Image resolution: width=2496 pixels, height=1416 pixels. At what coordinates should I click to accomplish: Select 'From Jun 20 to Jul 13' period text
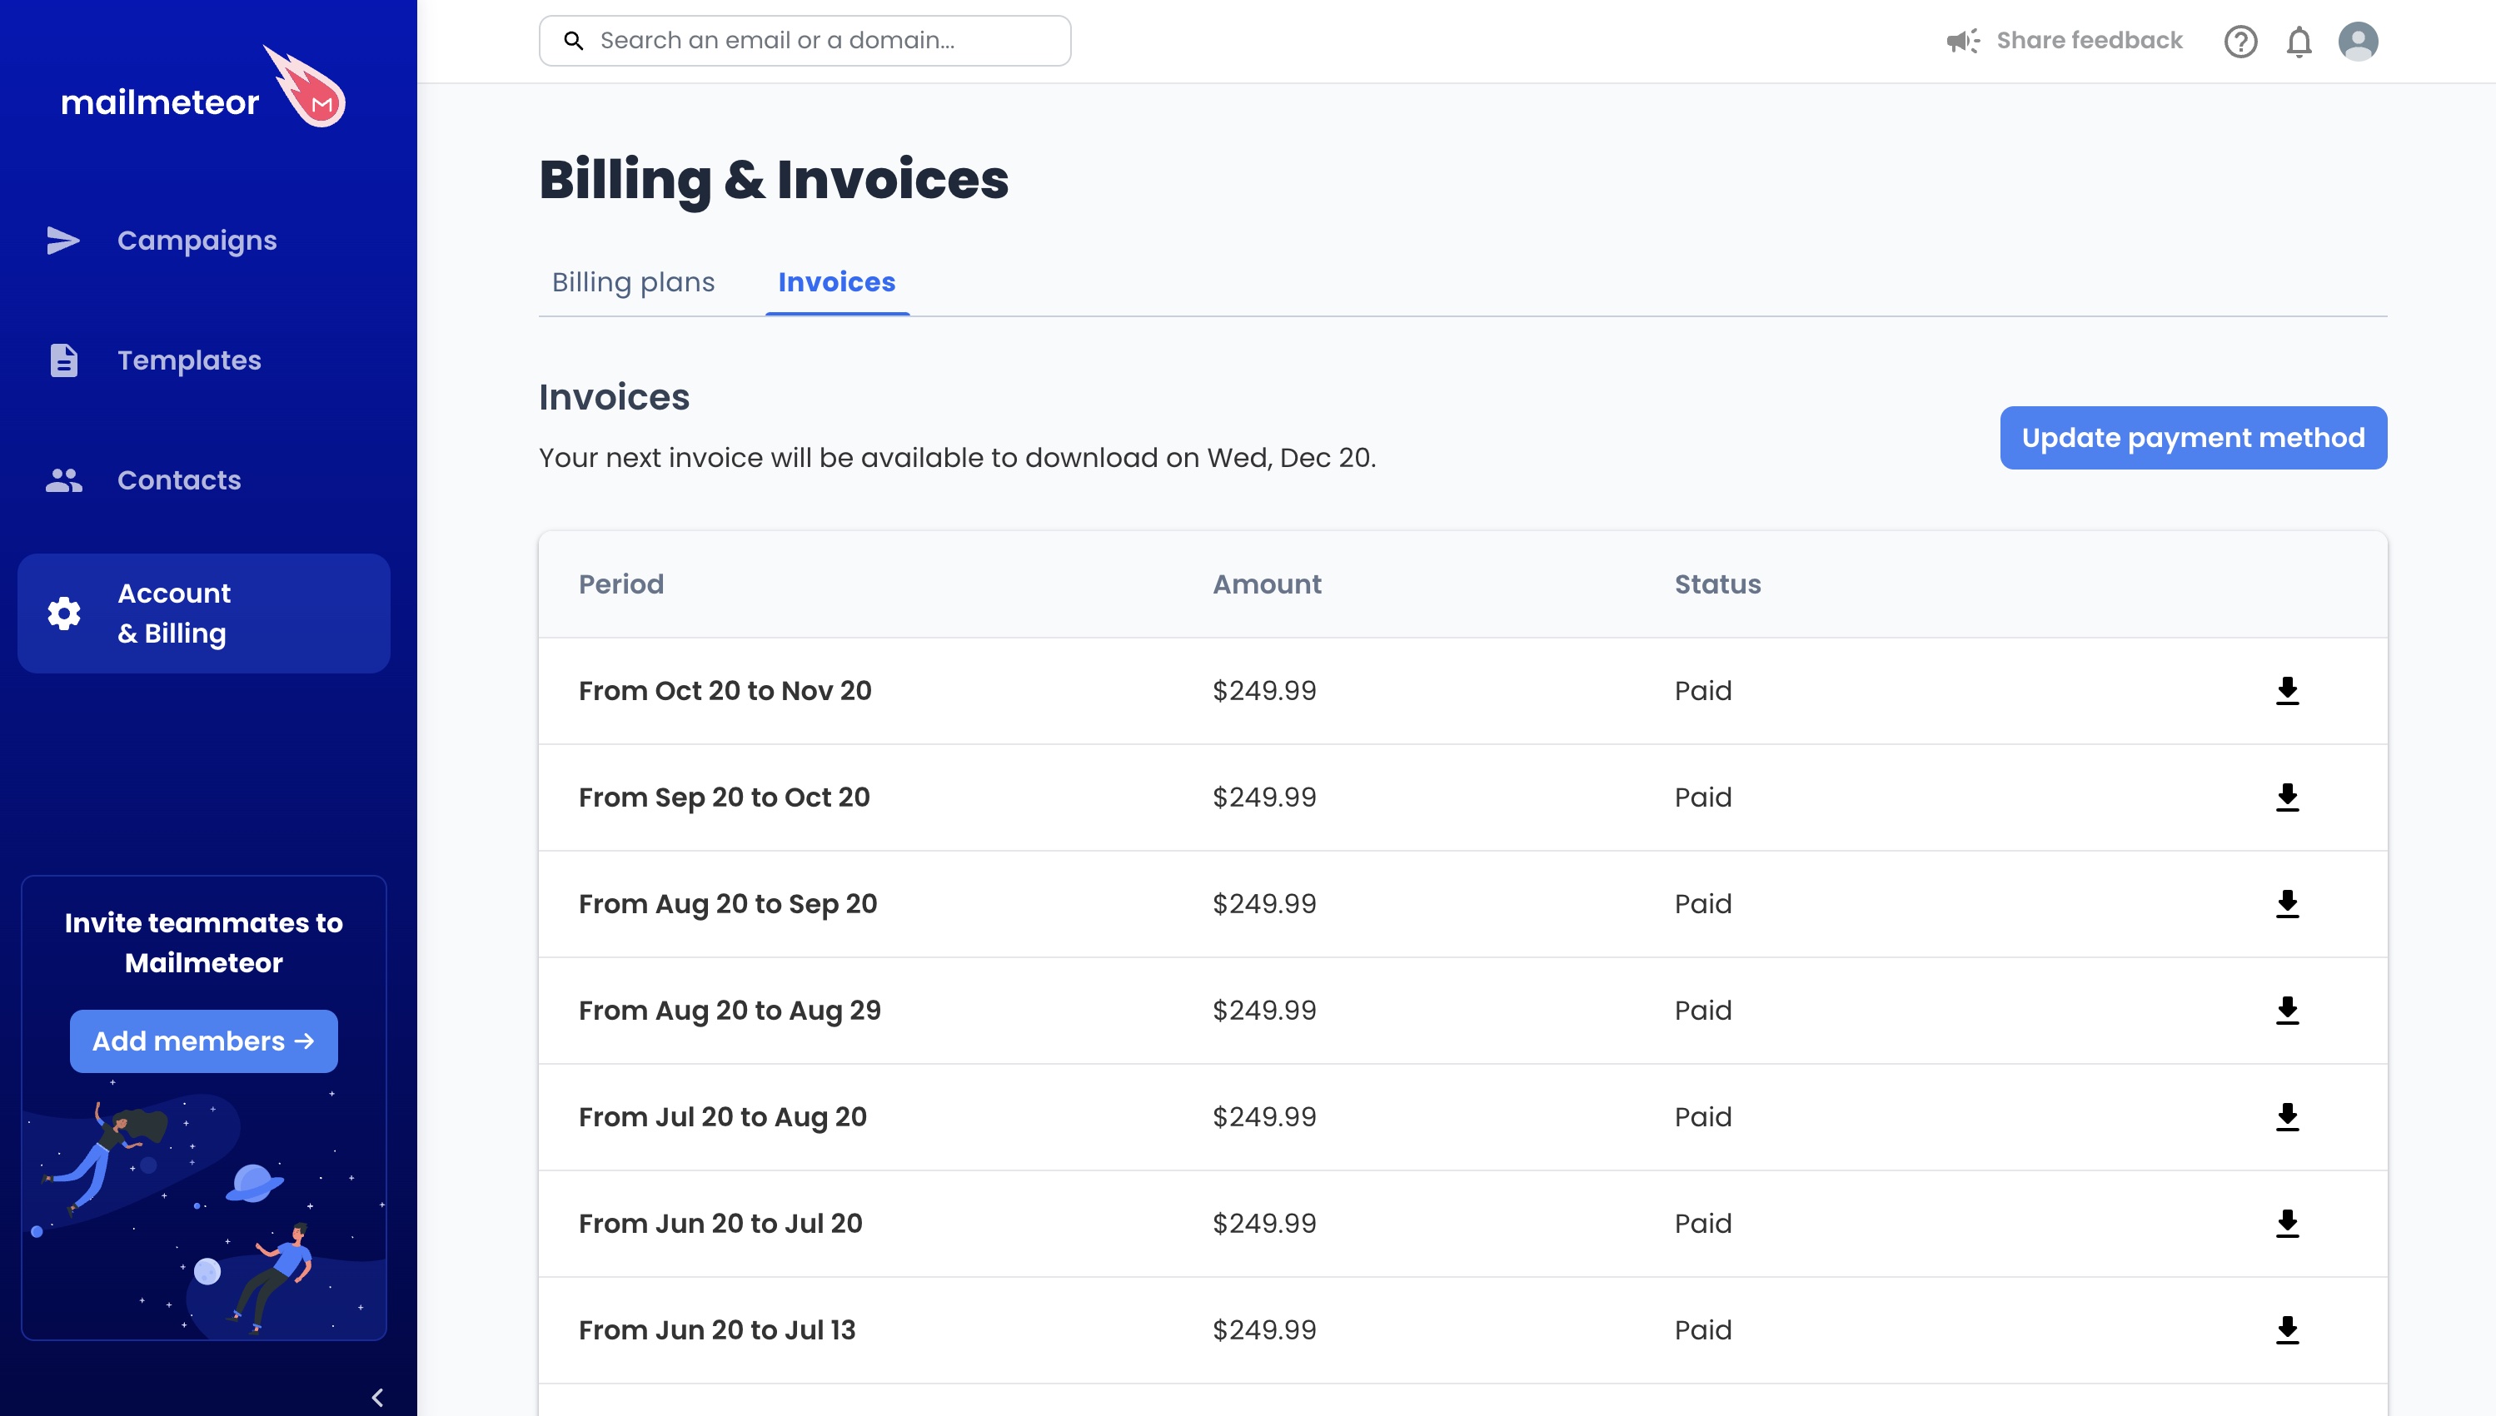(717, 1329)
